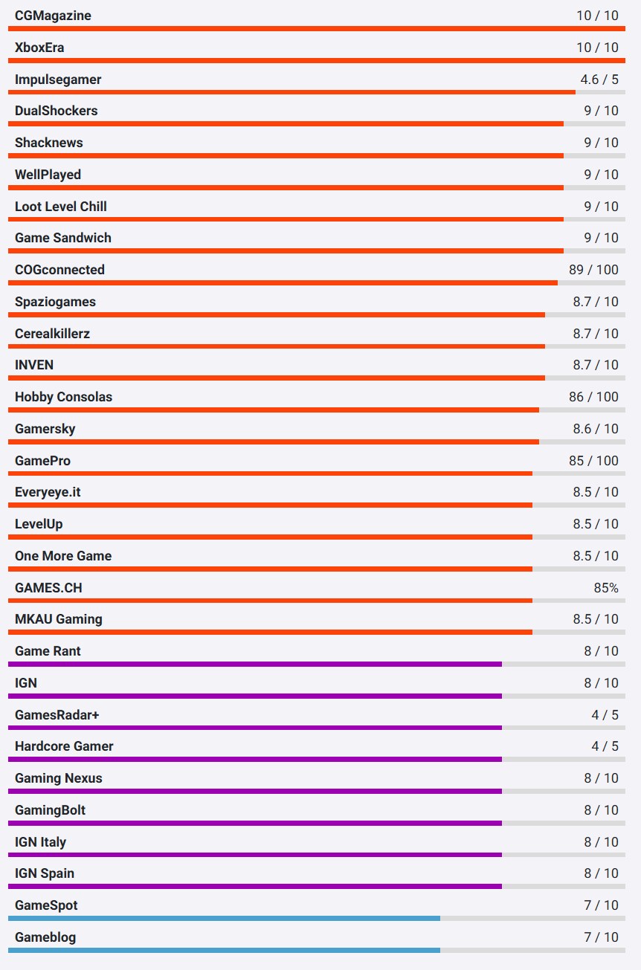Open the IGN Italy review link
641x970 pixels.
coord(40,842)
